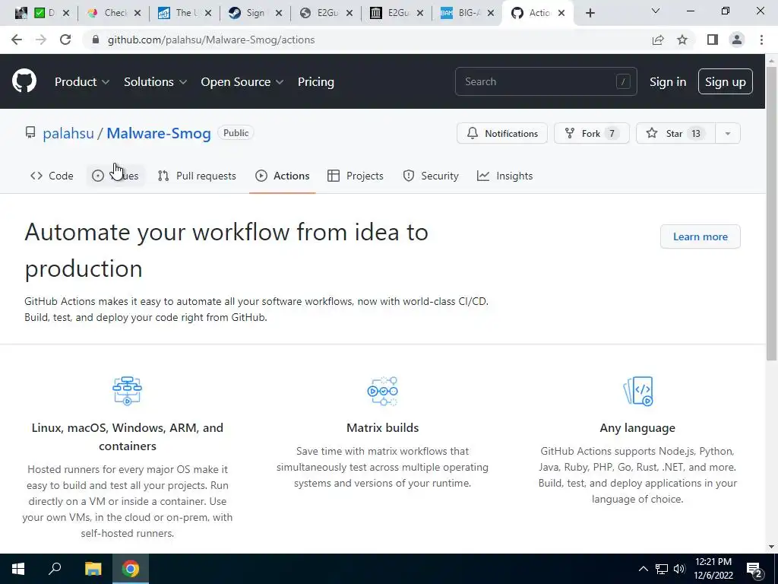Image resolution: width=778 pixels, height=584 pixels.
Task: Click Chrome icon in taskbar
Action: coord(131,569)
